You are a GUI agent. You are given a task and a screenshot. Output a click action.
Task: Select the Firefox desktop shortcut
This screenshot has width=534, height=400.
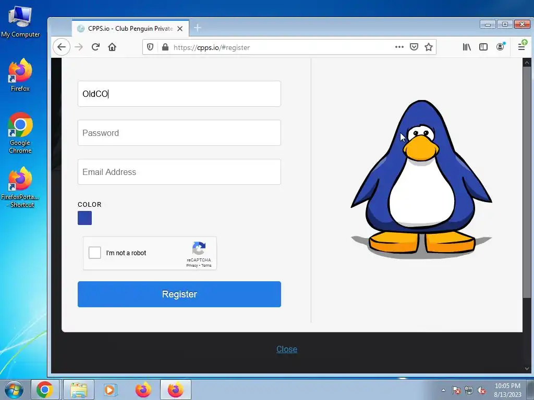20,75
